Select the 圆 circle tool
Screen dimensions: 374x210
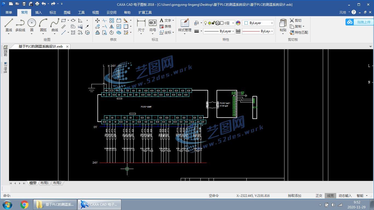point(32,25)
